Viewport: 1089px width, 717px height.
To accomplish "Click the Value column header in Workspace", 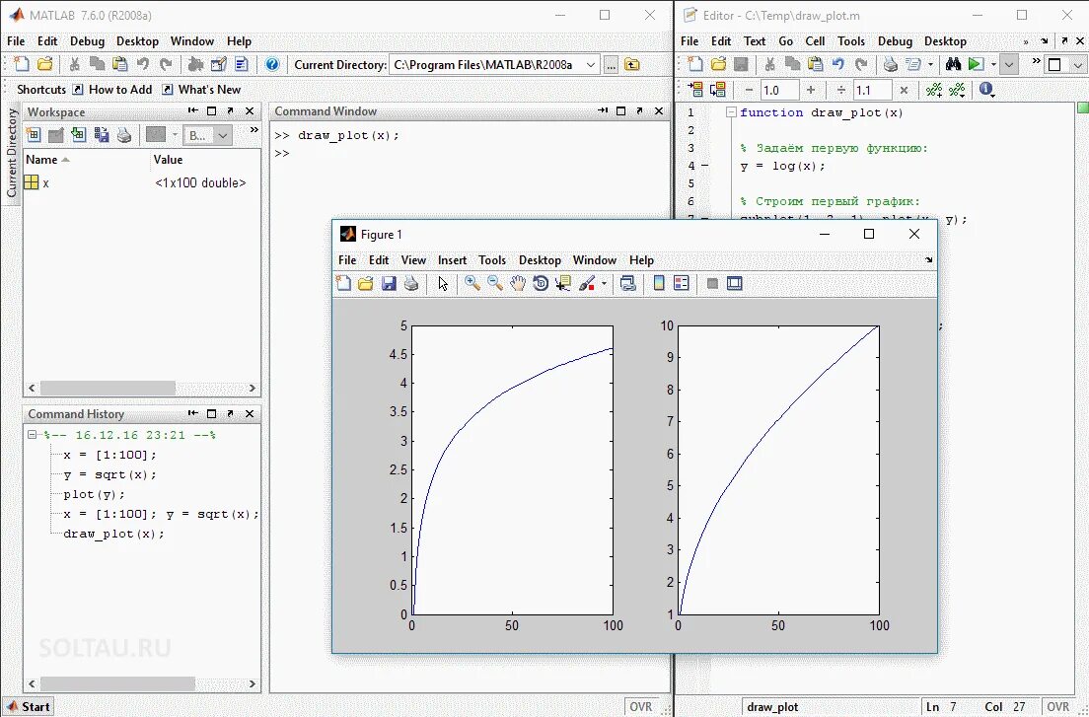I will click(x=205, y=160).
